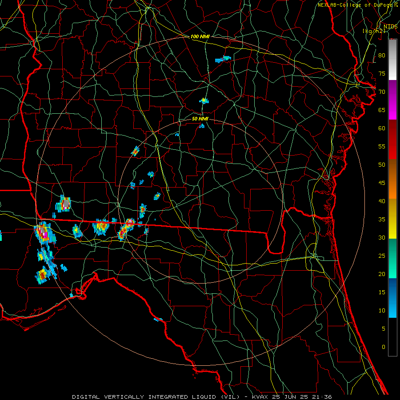400x400 pixels.
Task: Click the '35' value on the VIL scale
Action: (x=382, y=220)
